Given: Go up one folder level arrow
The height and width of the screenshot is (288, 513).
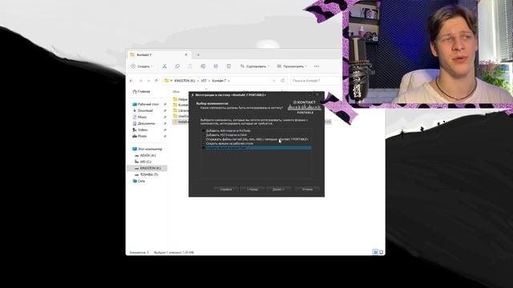Looking at the screenshot, I should [156, 81].
